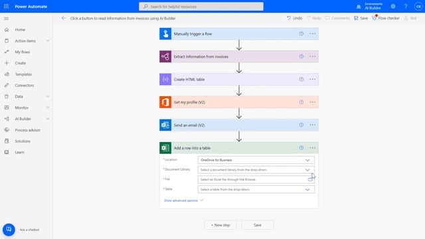Screen dimensions: 425x239
Task: Click the Create HTML table icon
Action: click(x=165, y=80)
